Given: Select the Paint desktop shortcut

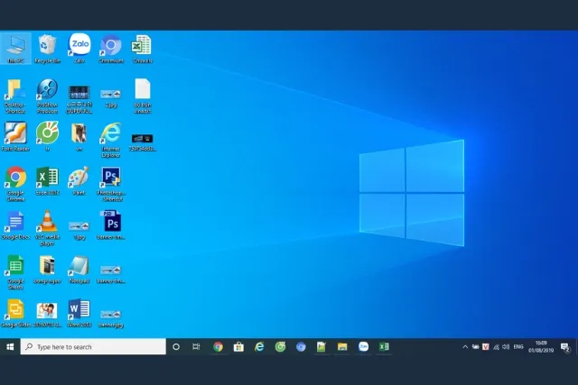Looking at the screenshot, I should 79,177.
